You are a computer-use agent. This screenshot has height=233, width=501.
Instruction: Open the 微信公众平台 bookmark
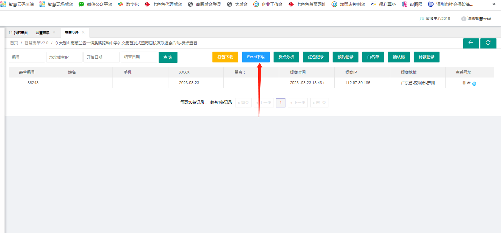click(95, 5)
